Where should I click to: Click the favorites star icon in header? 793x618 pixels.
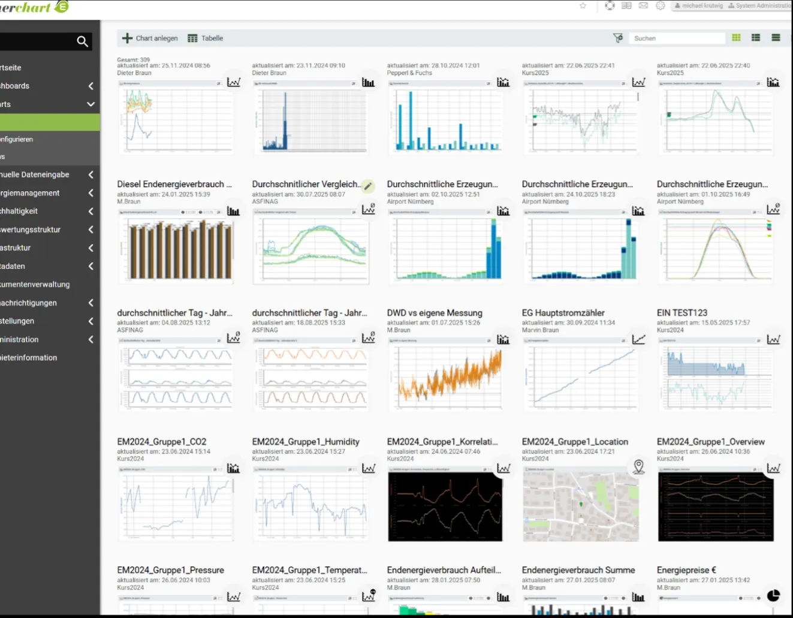pyautogui.click(x=583, y=5)
